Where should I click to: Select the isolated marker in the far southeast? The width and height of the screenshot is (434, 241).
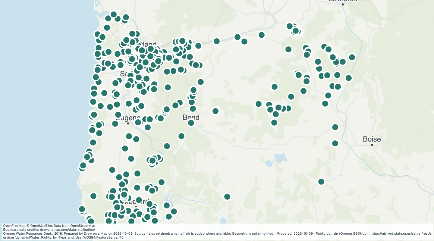[321, 182]
